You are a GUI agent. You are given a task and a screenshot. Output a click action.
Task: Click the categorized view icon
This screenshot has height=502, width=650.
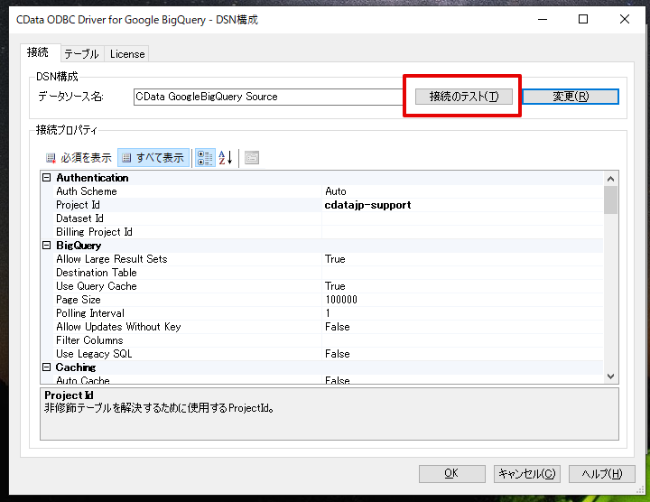tap(205, 158)
